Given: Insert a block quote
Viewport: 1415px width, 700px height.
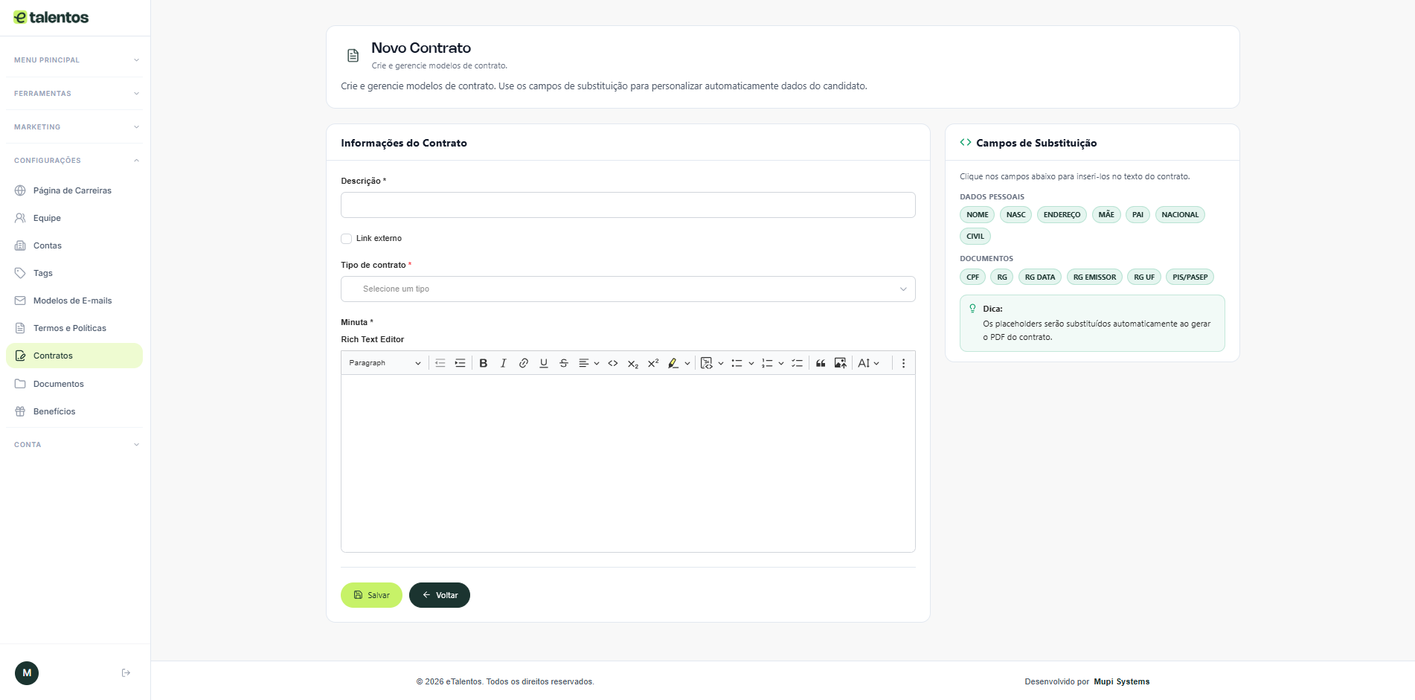Looking at the screenshot, I should pos(821,363).
